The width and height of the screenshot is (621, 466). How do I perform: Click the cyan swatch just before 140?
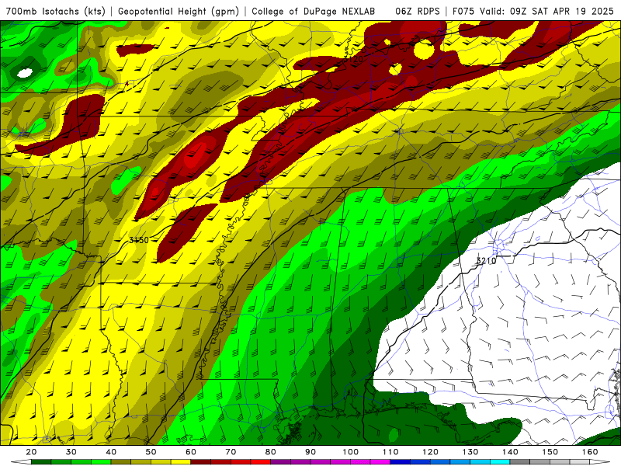(x=500, y=462)
